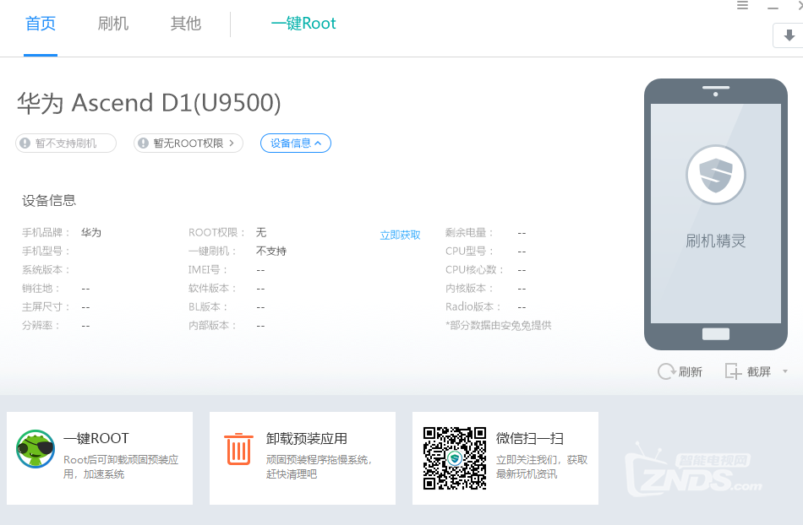Image resolution: width=803 pixels, height=525 pixels.
Task: Click the 内核版本 label
Action: 468,289
